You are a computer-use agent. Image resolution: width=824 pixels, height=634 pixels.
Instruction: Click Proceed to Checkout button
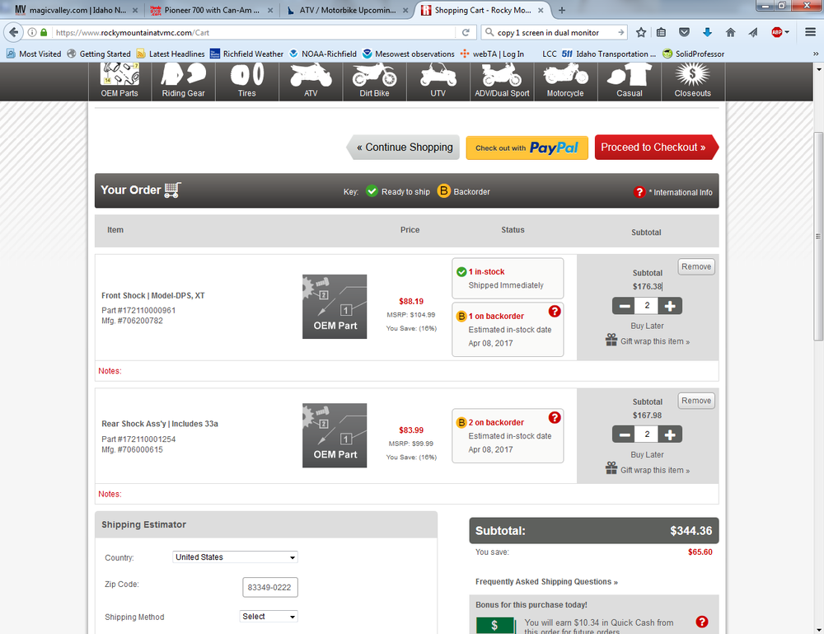pyautogui.click(x=656, y=148)
